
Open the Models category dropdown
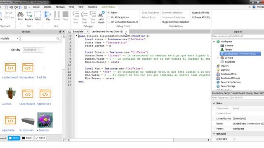(9, 39)
